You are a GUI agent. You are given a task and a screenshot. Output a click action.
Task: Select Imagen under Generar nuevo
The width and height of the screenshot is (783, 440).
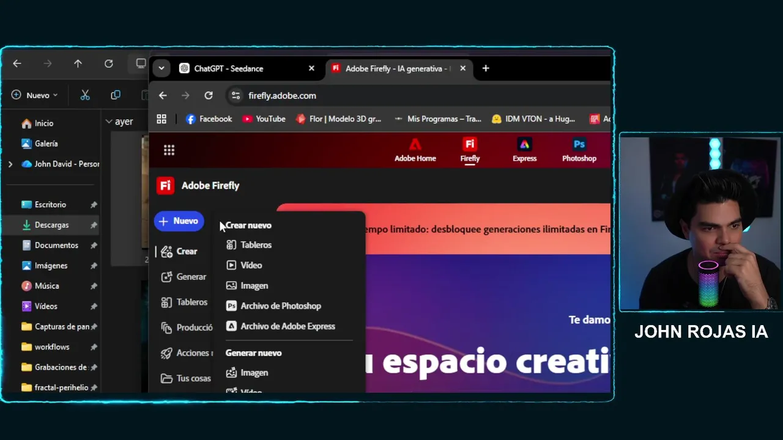coord(247,373)
